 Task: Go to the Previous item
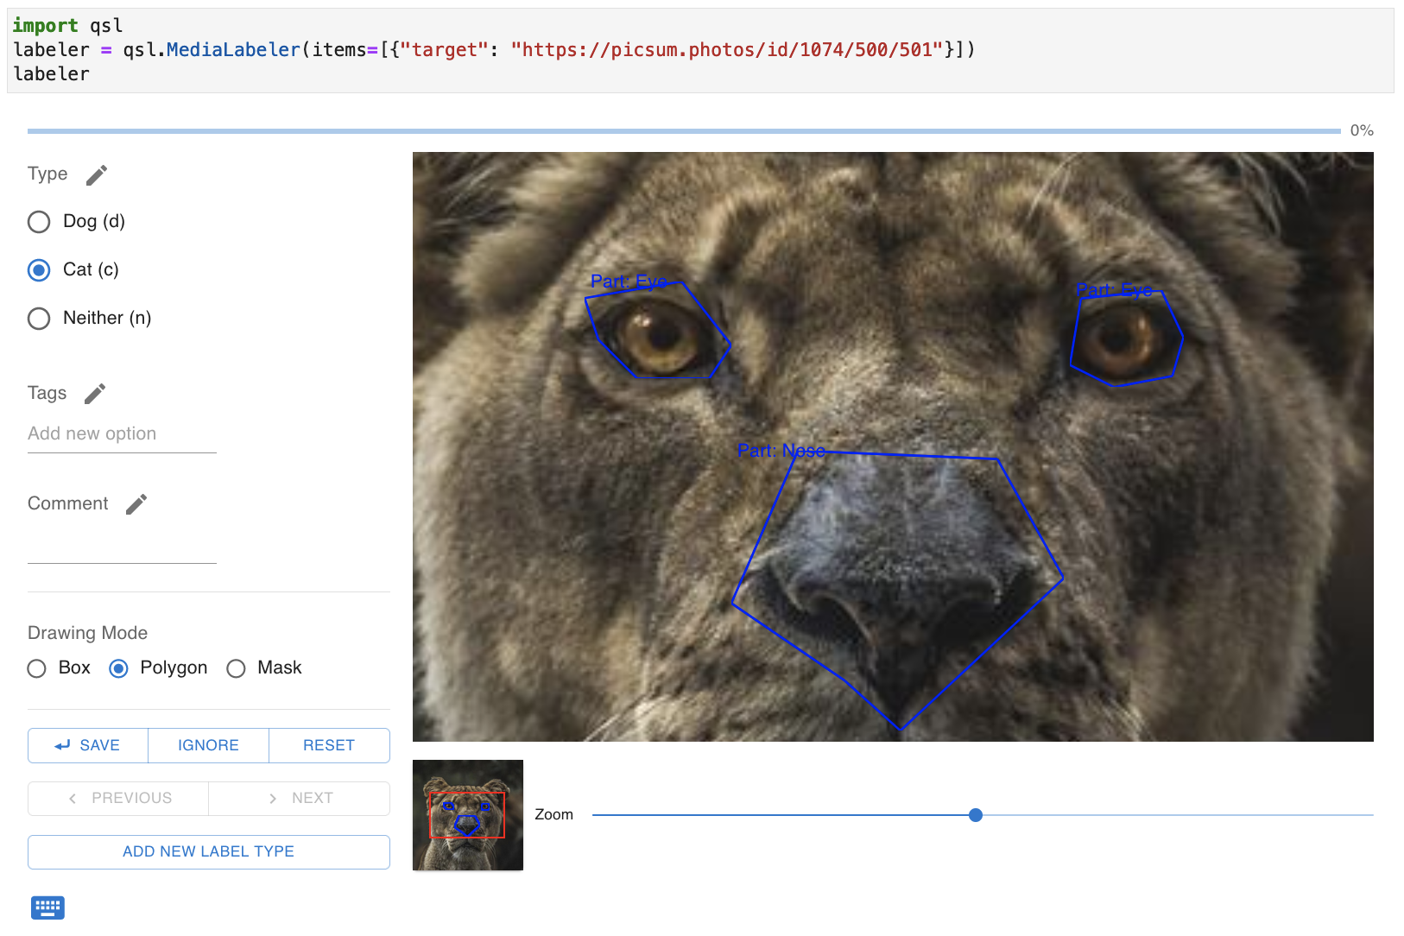click(118, 799)
